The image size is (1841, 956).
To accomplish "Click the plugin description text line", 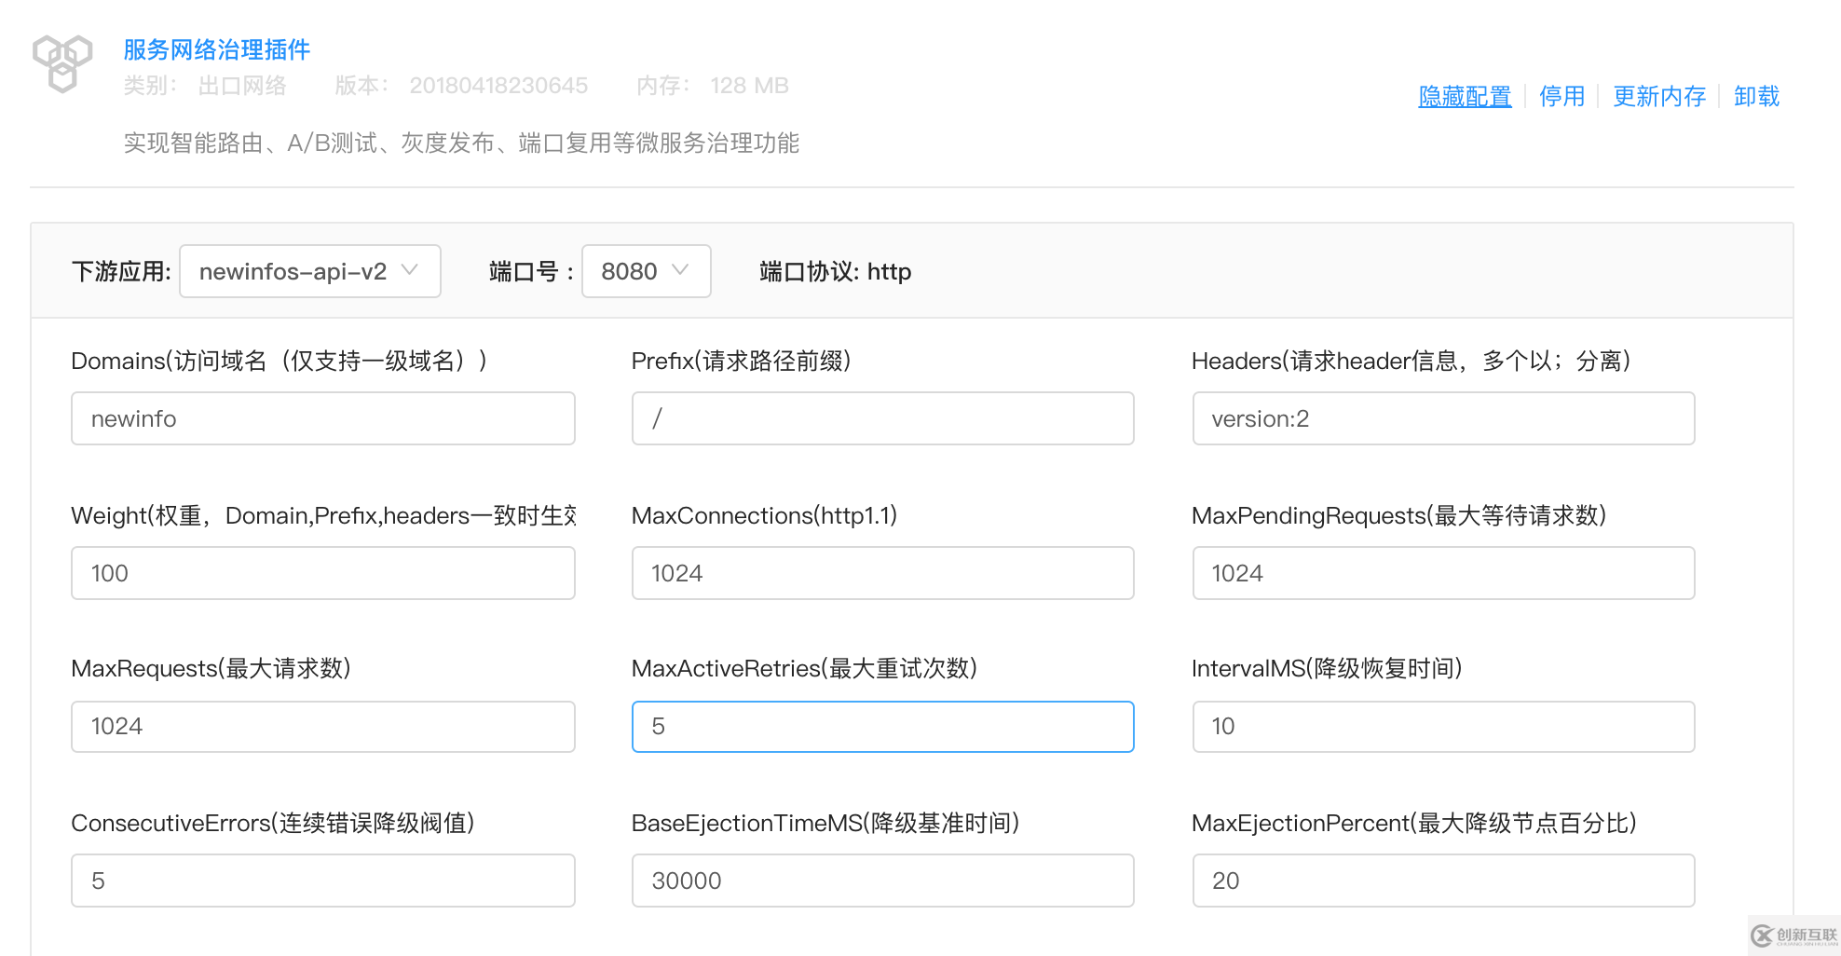I will point(461,143).
